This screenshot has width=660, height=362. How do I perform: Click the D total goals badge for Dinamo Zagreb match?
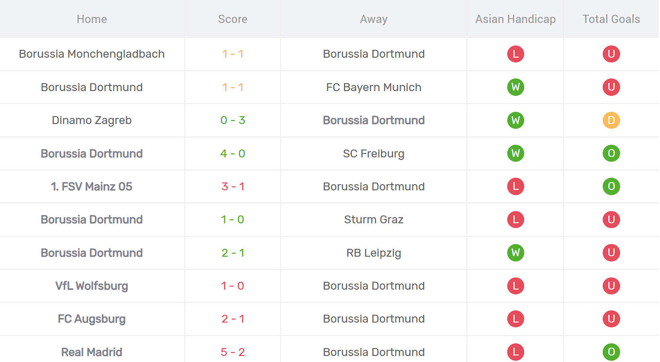click(611, 120)
